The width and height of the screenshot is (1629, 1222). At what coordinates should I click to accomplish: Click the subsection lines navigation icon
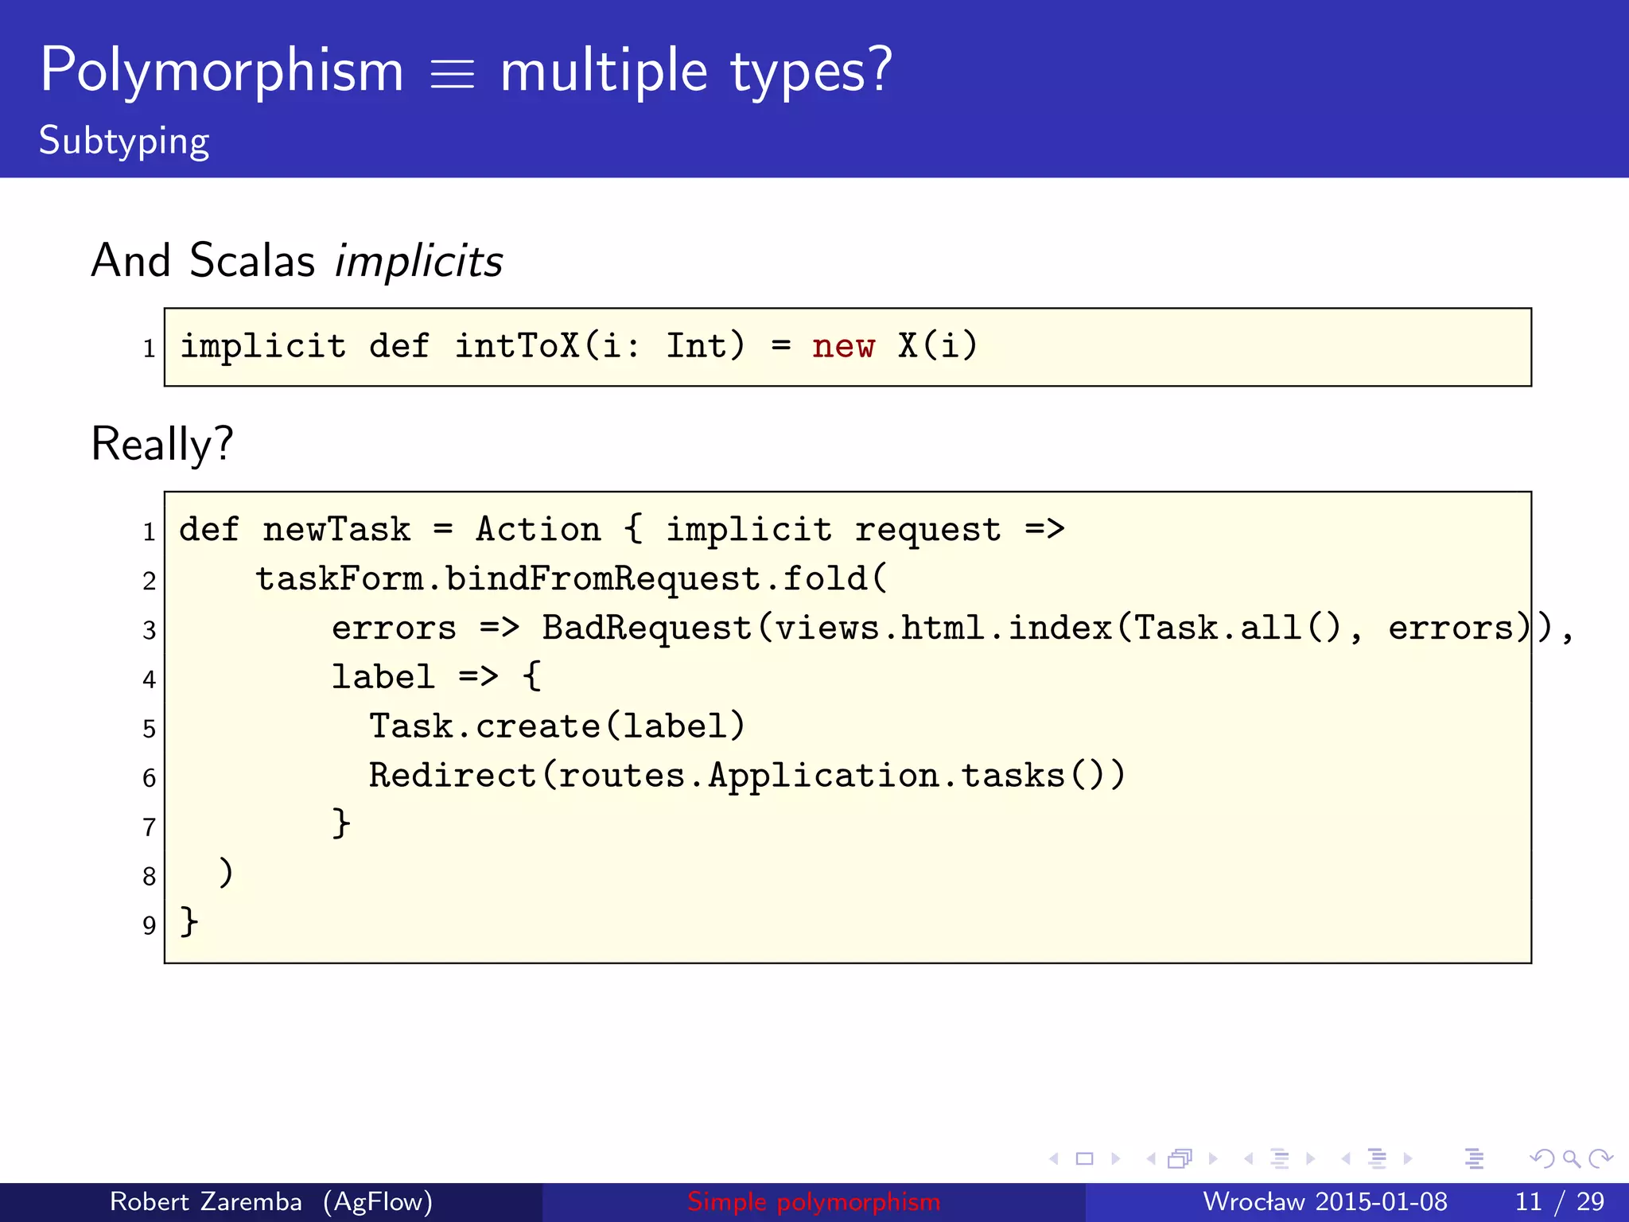pyautogui.click(x=1280, y=1159)
